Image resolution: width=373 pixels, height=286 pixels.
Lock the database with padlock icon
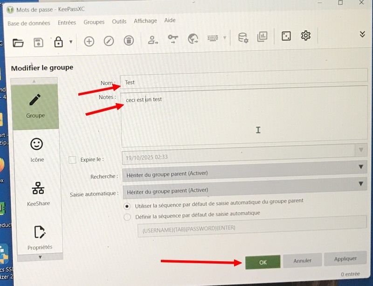(58, 42)
